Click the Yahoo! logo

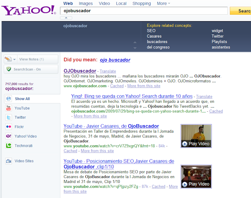click(29, 10)
